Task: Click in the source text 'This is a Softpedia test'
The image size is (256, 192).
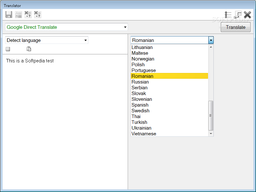Action: [30, 61]
